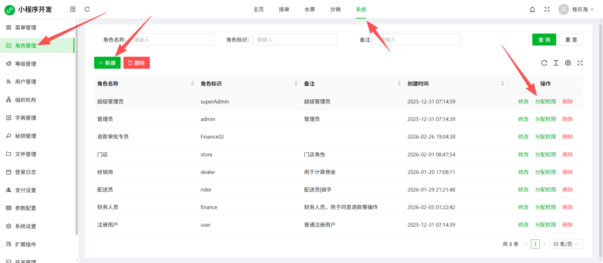Click the refresh page icon in header
603x263 pixels.
click(x=87, y=9)
